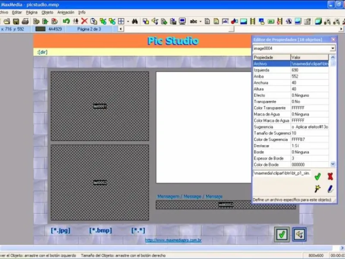The image size is (345, 259).
Task: Insert an edit box with the 'ab' icon
Action: [225, 21]
